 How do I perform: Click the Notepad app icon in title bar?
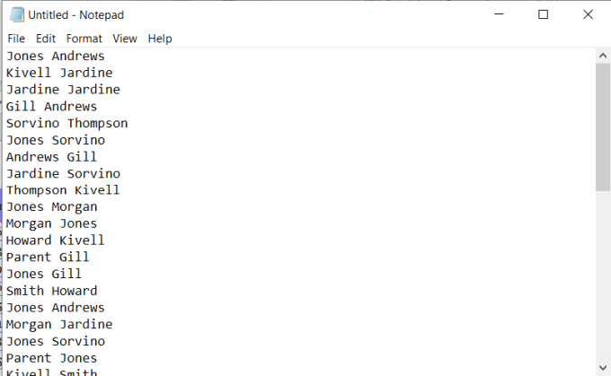15,14
